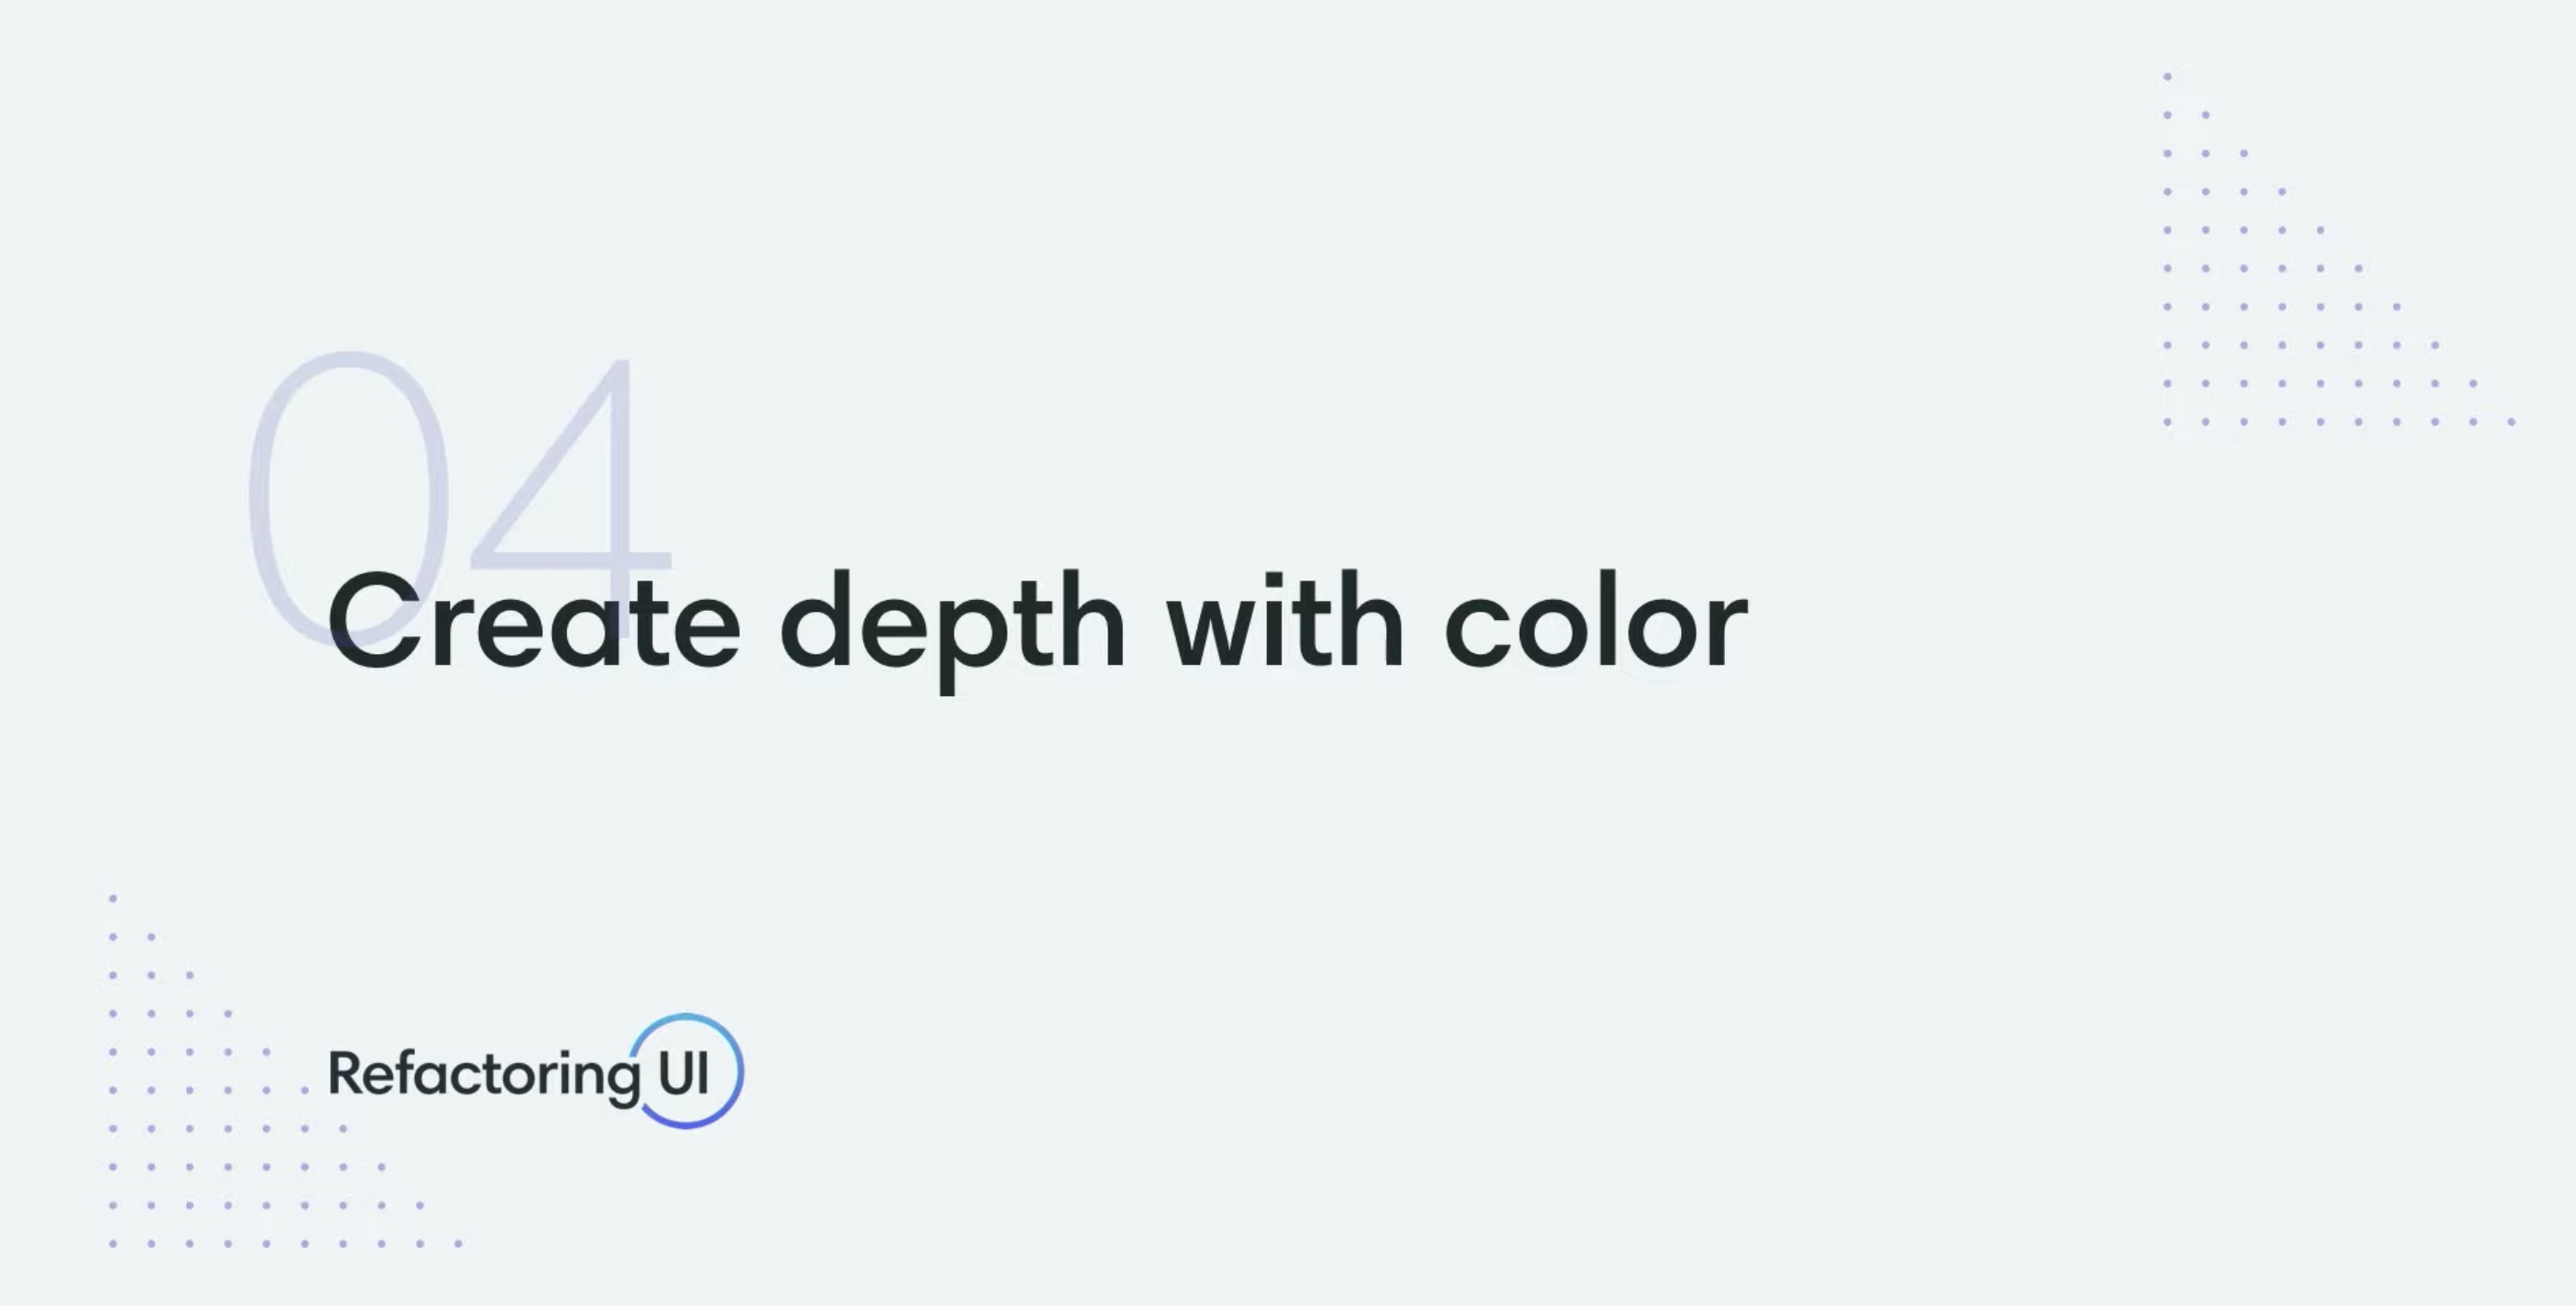Click the word "Create" in the title
The width and height of the screenshot is (2576, 1306).
tap(534, 624)
